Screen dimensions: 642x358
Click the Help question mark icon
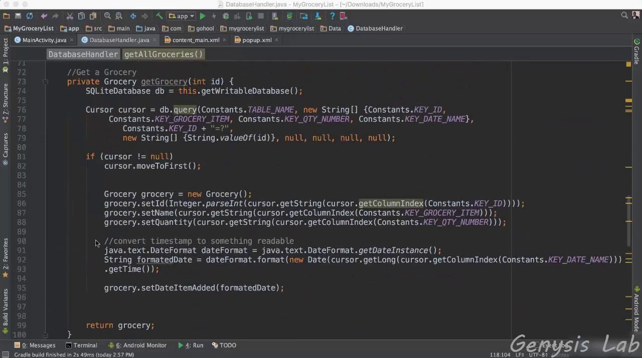pos(332,16)
